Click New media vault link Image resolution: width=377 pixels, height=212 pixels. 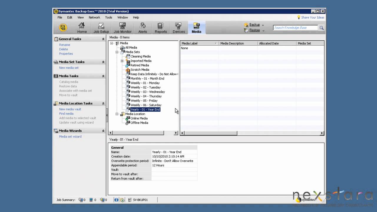[70, 109]
